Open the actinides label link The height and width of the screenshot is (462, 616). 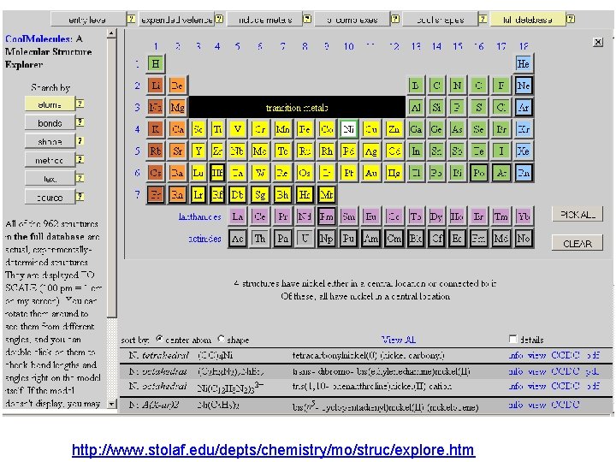(204, 239)
